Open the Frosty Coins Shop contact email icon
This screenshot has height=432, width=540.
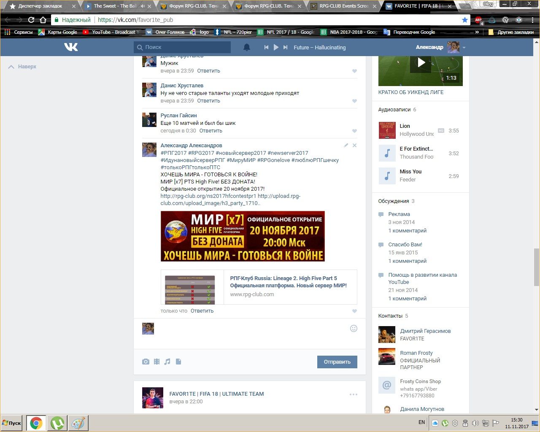click(x=387, y=385)
